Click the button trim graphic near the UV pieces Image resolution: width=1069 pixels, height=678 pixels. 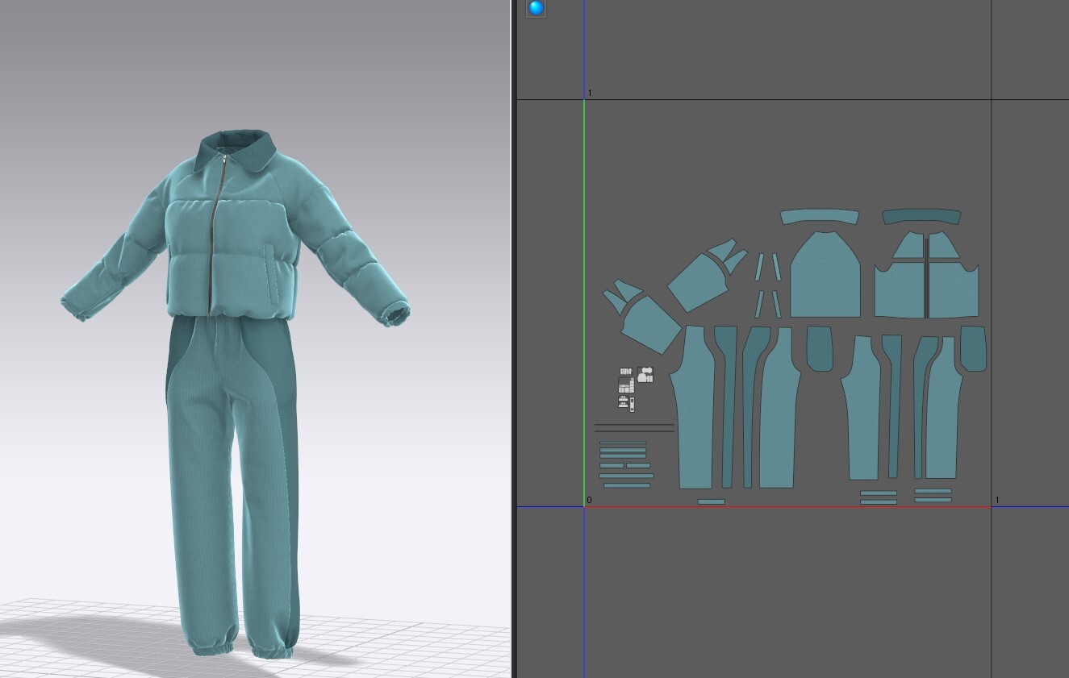click(648, 379)
